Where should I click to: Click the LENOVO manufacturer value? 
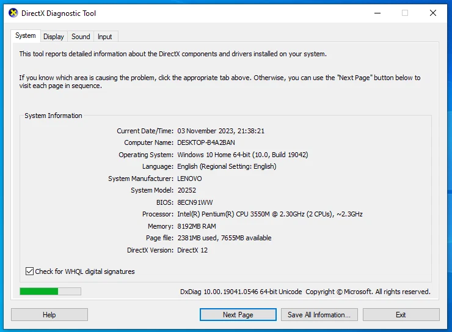click(x=189, y=179)
